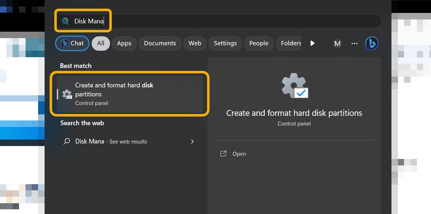Screen dimensions: 431x214
Task: Select the Settings search filter
Action: [225, 43]
